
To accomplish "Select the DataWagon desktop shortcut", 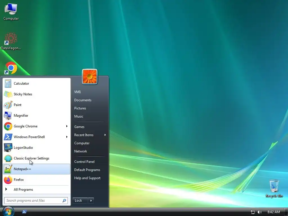I will point(11,41).
